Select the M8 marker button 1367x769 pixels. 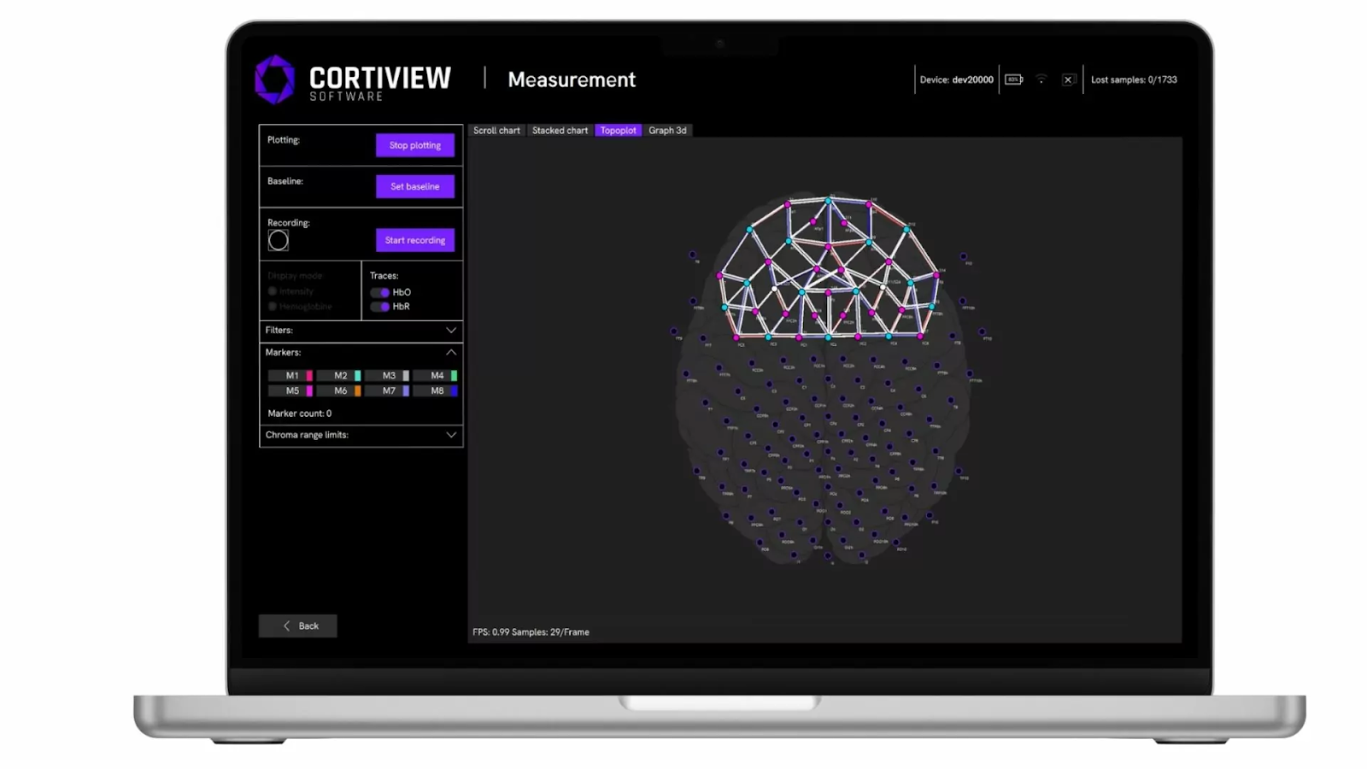(436, 390)
